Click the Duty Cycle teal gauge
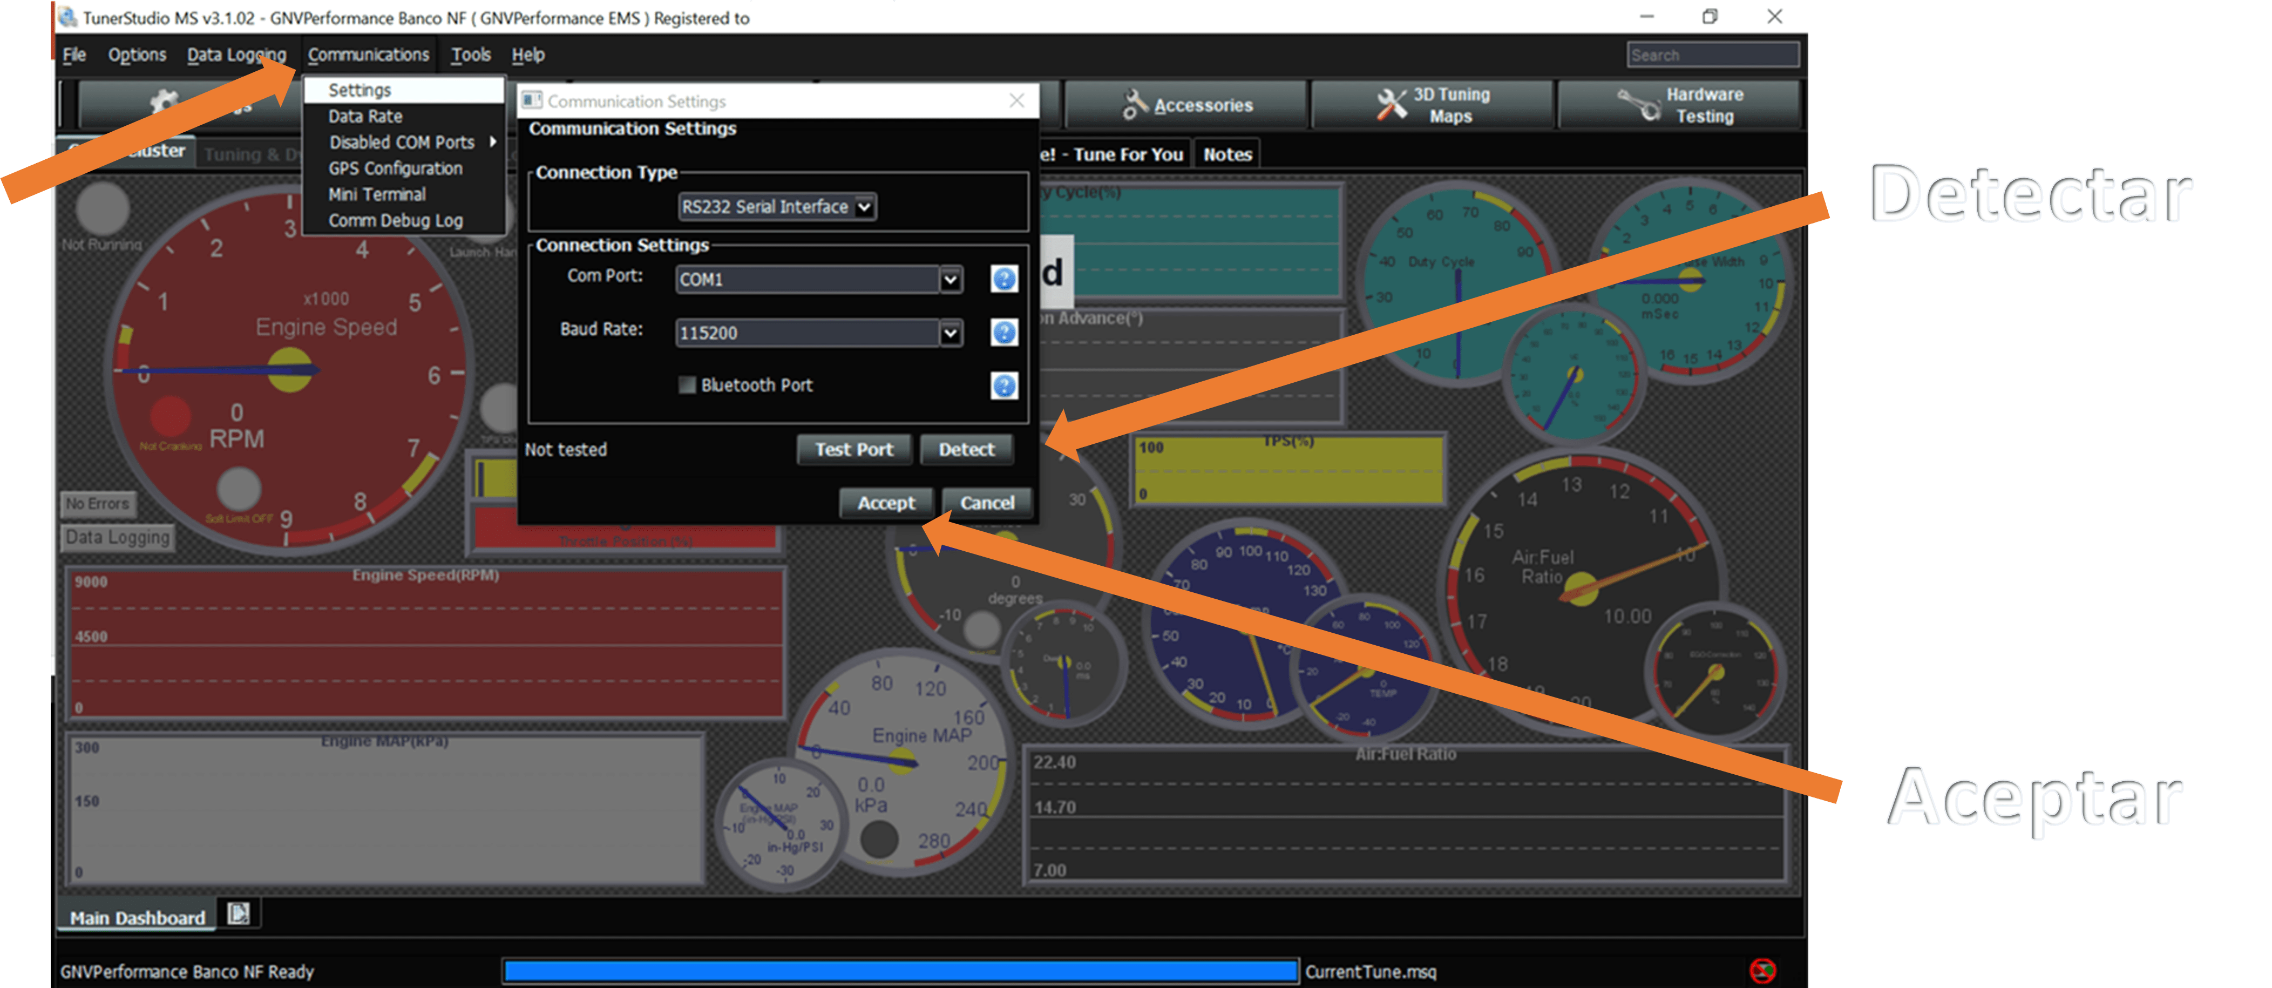Image resolution: width=2272 pixels, height=988 pixels. 1458,284
